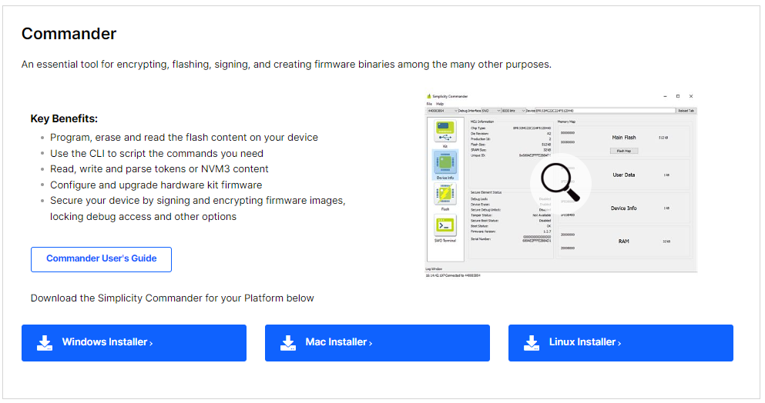Click the Flash Map button under Main Flash

tap(623, 151)
